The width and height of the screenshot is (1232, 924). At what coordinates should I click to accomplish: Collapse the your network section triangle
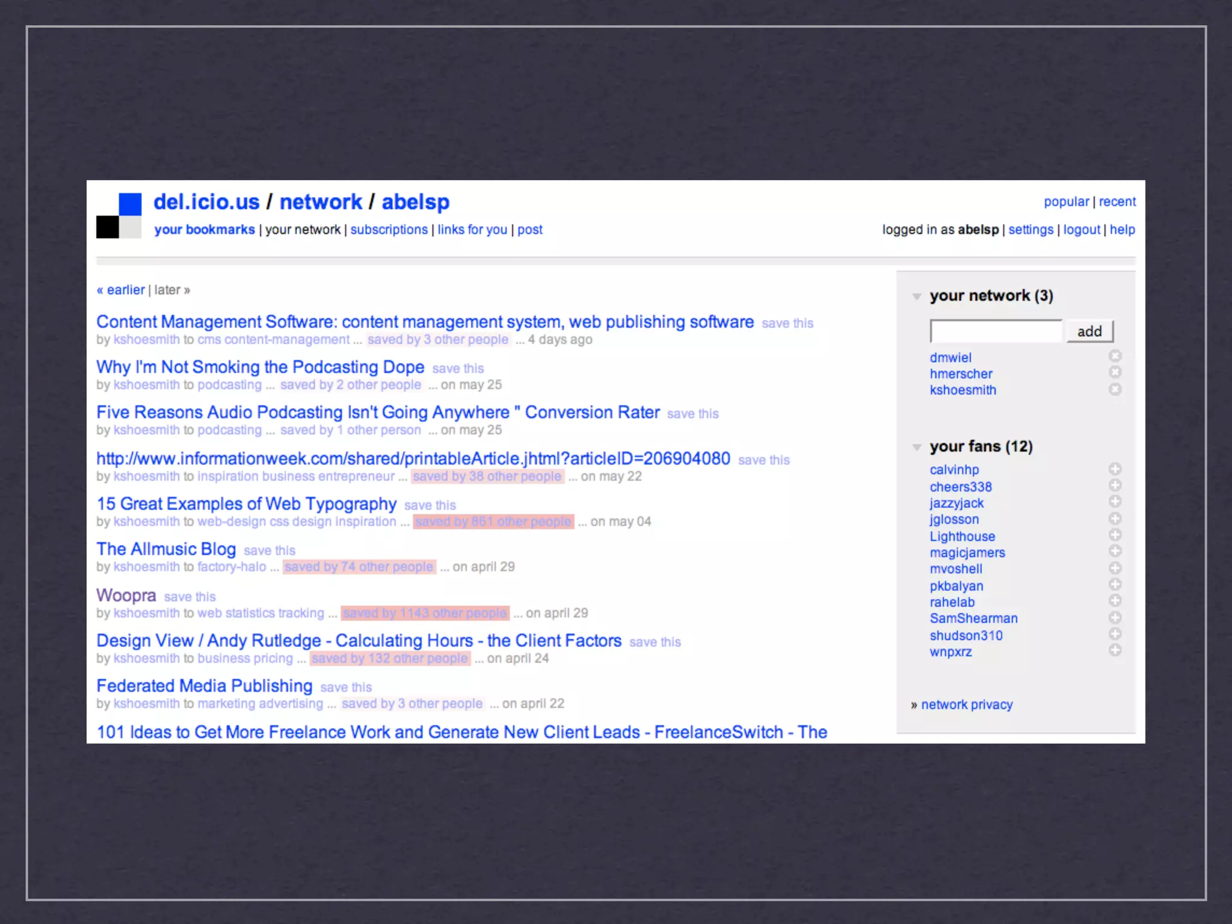coord(917,296)
